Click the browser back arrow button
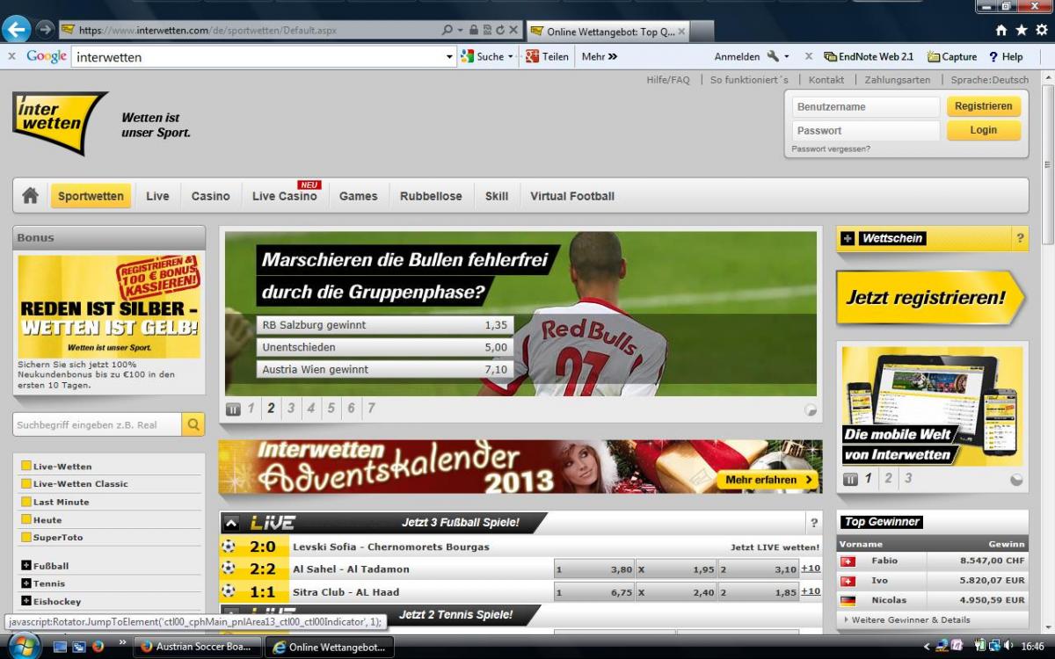This screenshot has width=1055, height=659. 17,29
